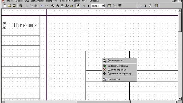
Task: Click the Copy icon beside the scissors
Action: (31, 6)
